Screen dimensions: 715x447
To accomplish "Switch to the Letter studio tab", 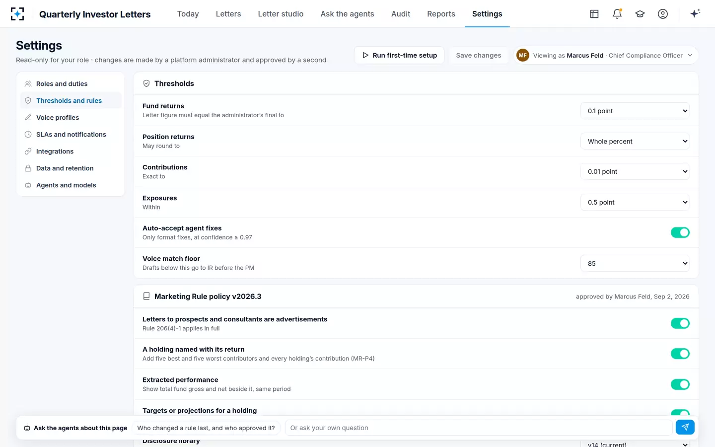I will pos(281,14).
